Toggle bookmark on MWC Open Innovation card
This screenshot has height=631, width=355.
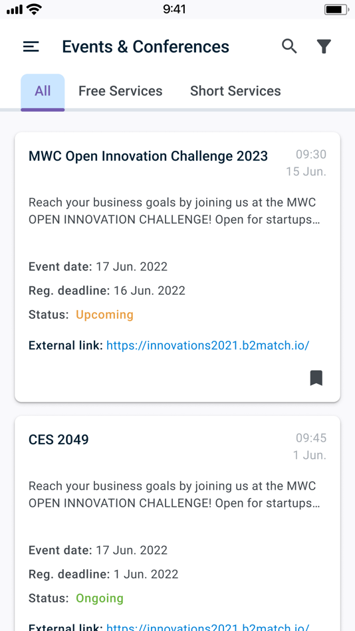click(x=316, y=379)
